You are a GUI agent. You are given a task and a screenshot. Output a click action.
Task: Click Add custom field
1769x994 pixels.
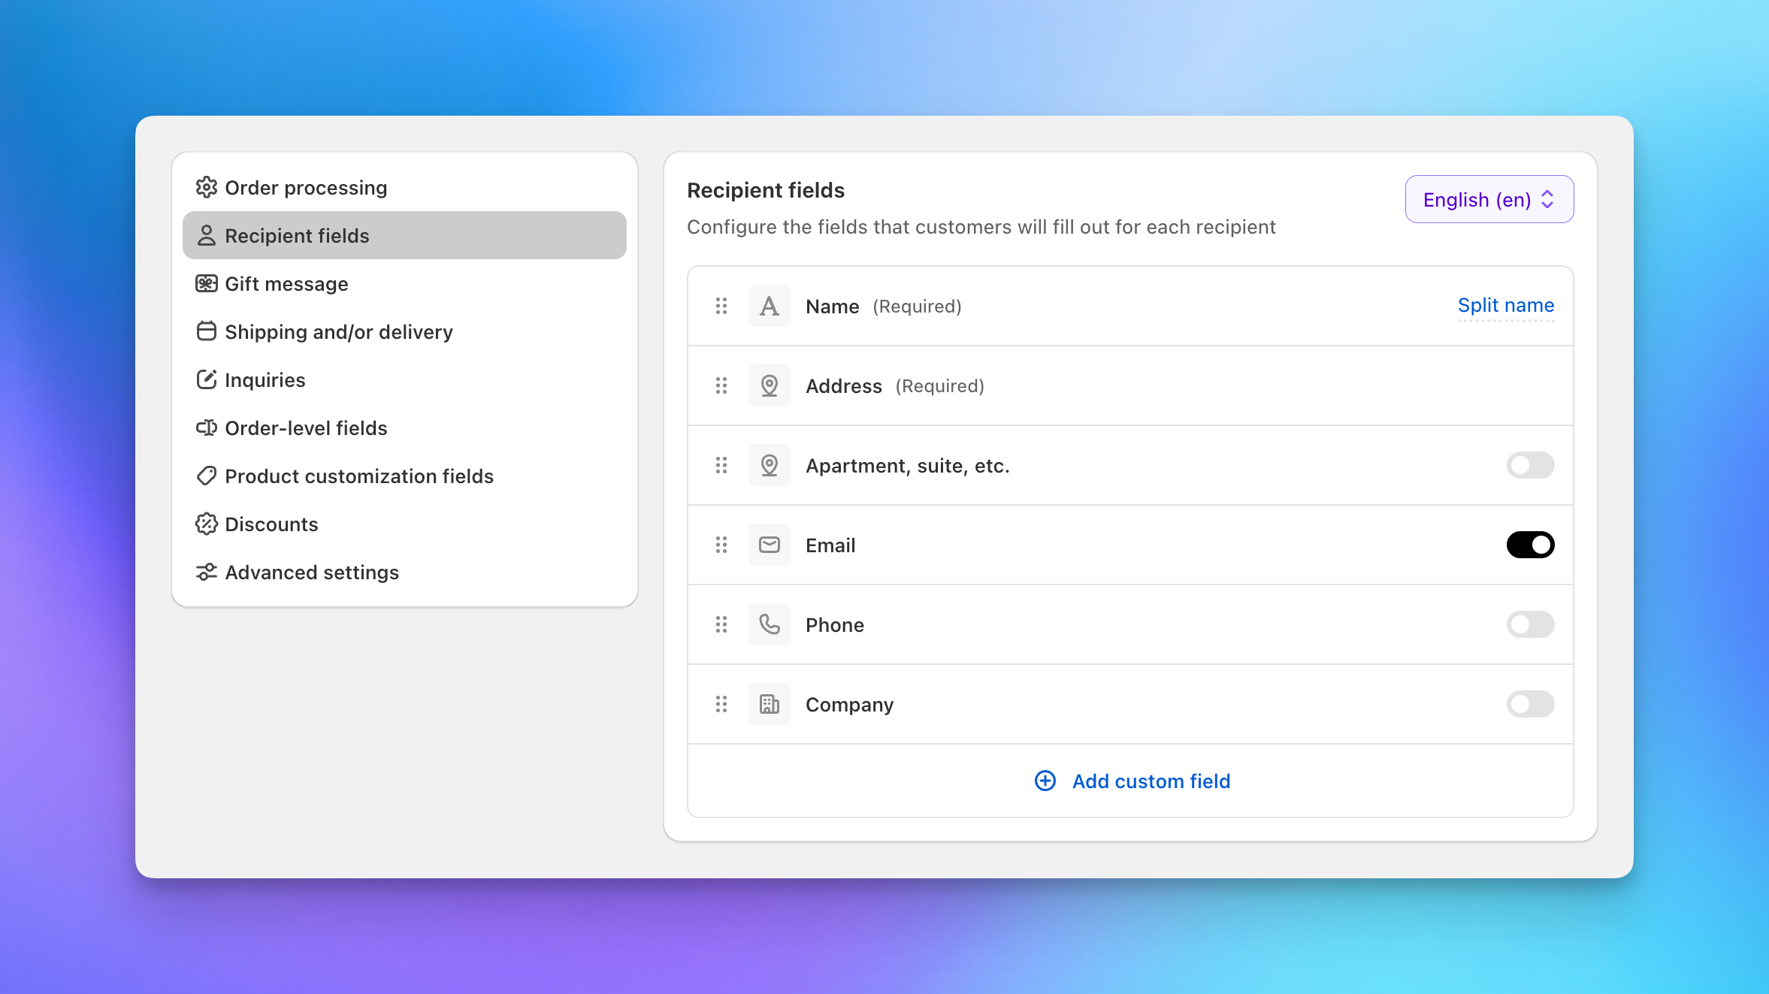click(x=1132, y=781)
